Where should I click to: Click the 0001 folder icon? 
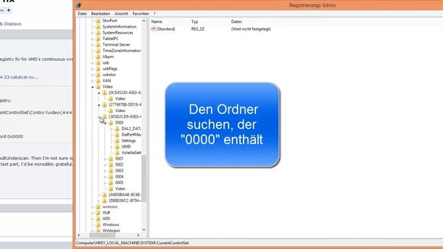111,158
